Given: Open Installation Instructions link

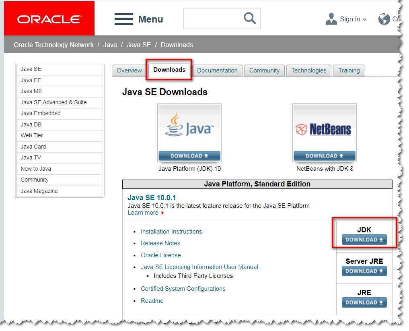Looking at the screenshot, I should click(x=171, y=232).
